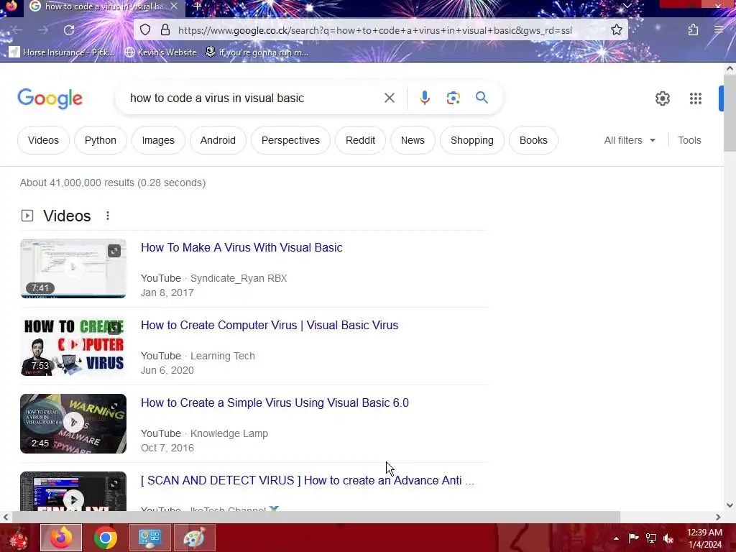
Task: Open the control panel taskbar icon
Action: [149, 538]
